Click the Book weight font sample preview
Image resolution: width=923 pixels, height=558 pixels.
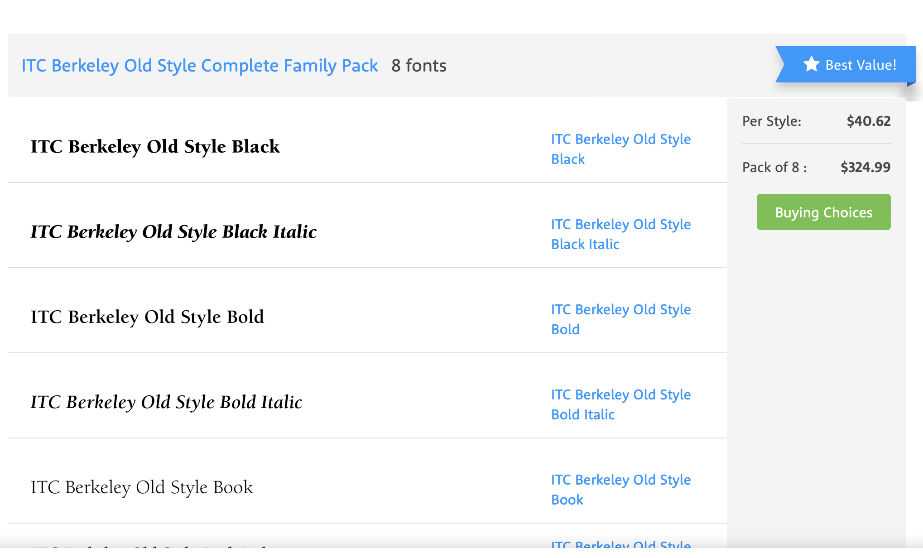tap(142, 487)
